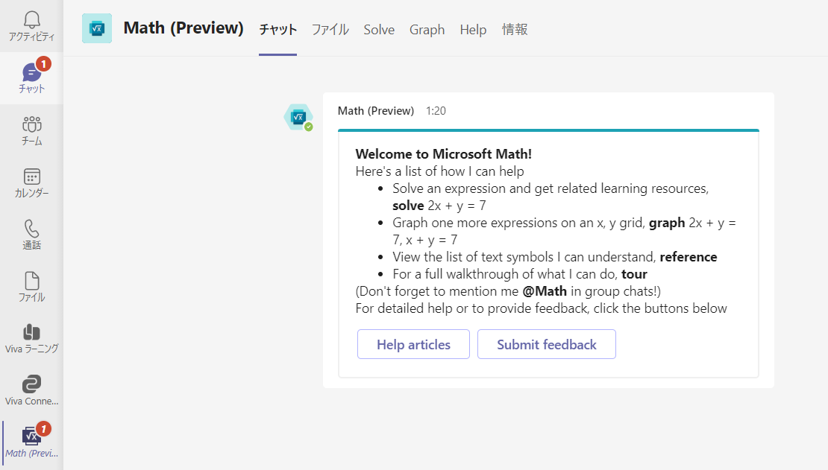This screenshot has width=828, height=470.
Task: Click the Submit feedback button
Action: point(546,344)
